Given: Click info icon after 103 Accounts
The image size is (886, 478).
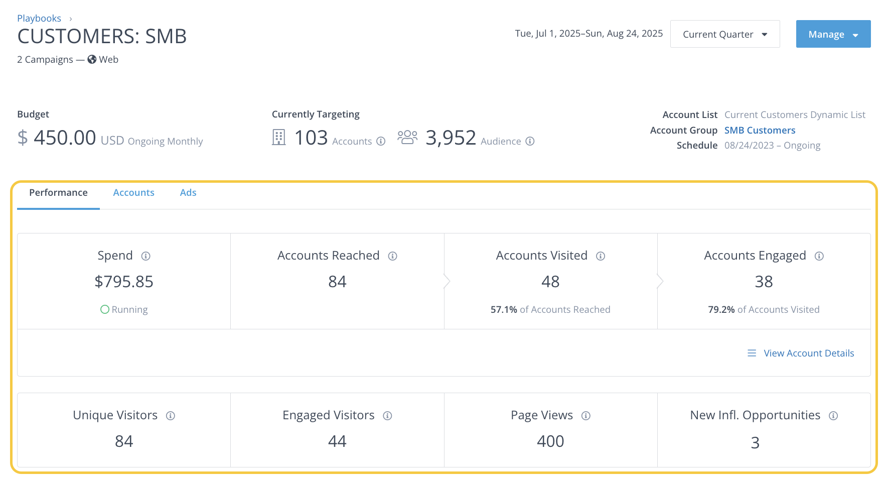Looking at the screenshot, I should click(381, 141).
